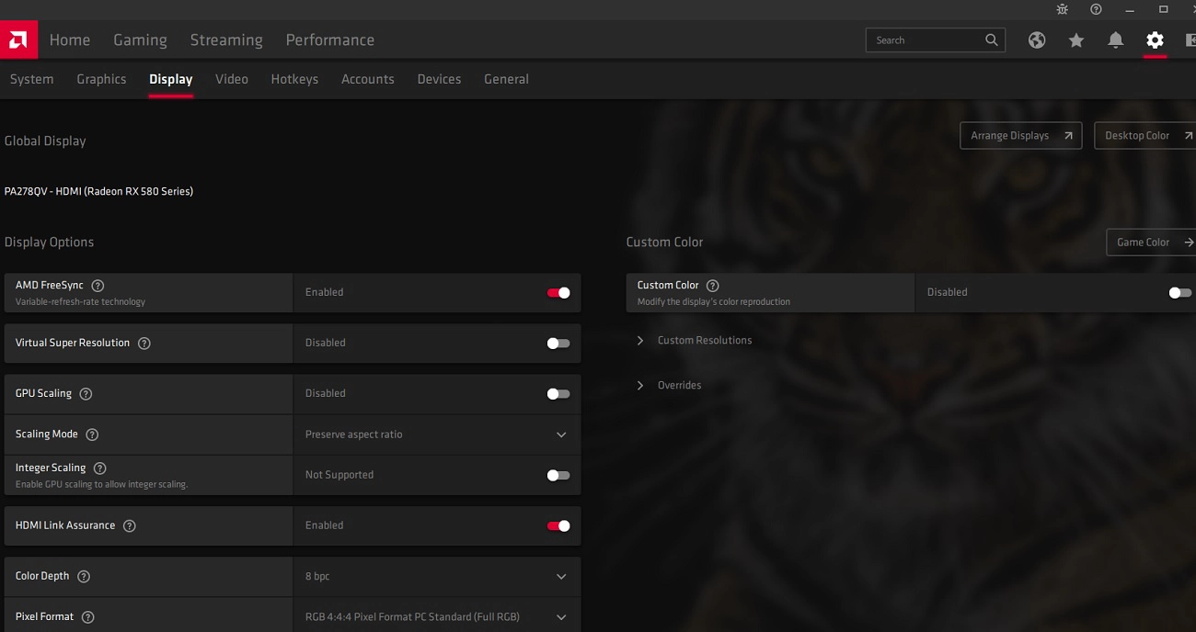Click "Enable GPU scaling to allow integer scaling" note
This screenshot has height=632, width=1196.
pyautogui.click(x=101, y=484)
